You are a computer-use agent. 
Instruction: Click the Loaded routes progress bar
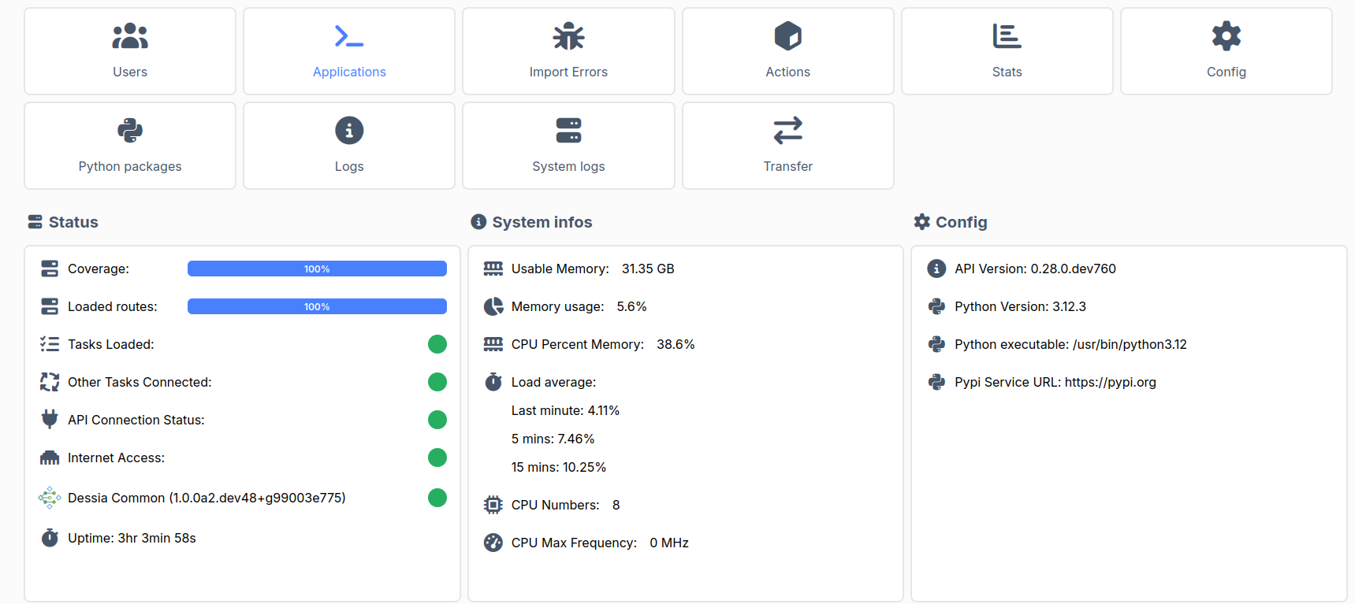pos(317,306)
